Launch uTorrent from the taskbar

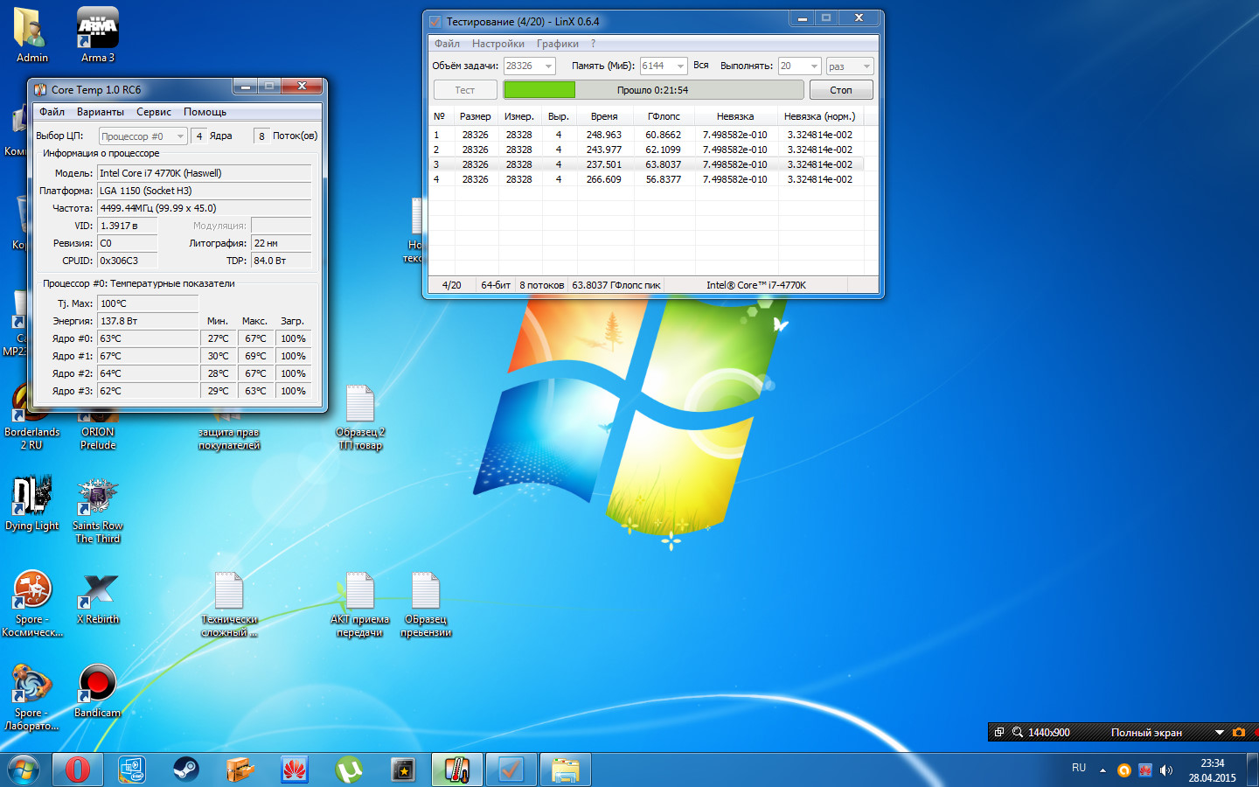pos(349,770)
